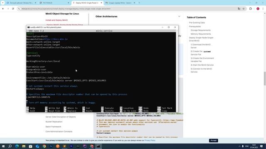Open the Chrome three-dot menu

263,9
